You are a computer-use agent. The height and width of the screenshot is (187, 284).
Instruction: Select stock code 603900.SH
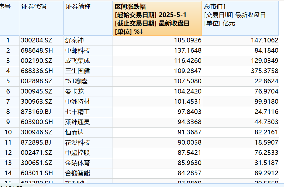pyautogui.click(x=37, y=122)
